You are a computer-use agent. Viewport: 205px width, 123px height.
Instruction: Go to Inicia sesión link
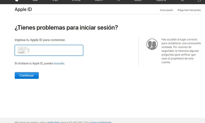(166, 10)
